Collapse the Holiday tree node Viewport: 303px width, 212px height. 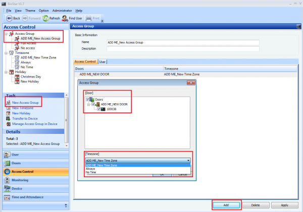coord(6,72)
